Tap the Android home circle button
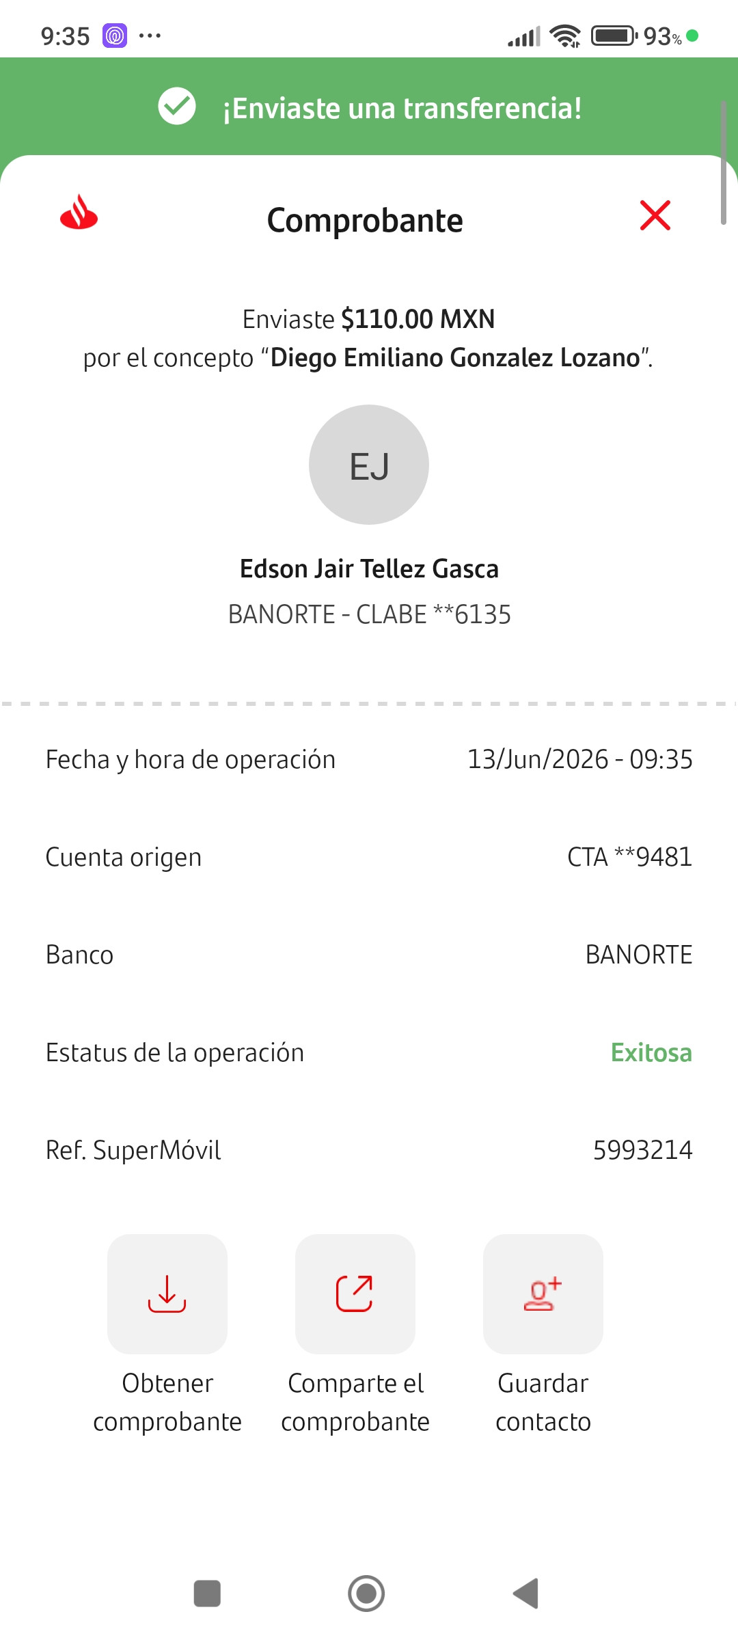 (366, 1594)
